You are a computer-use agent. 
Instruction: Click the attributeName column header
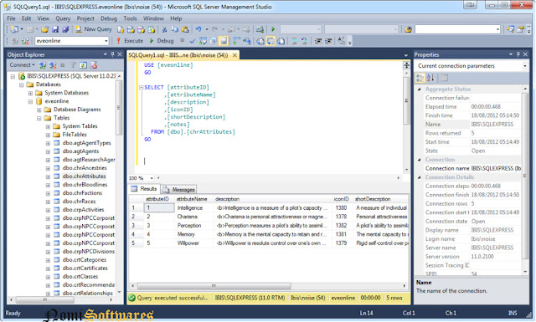coord(194,199)
